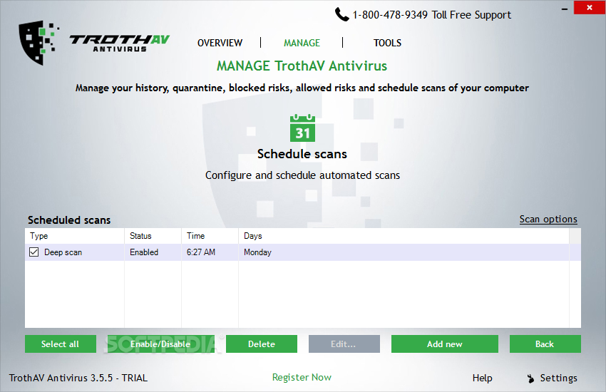Click the Select all button
The width and height of the screenshot is (606, 392).
(x=61, y=344)
